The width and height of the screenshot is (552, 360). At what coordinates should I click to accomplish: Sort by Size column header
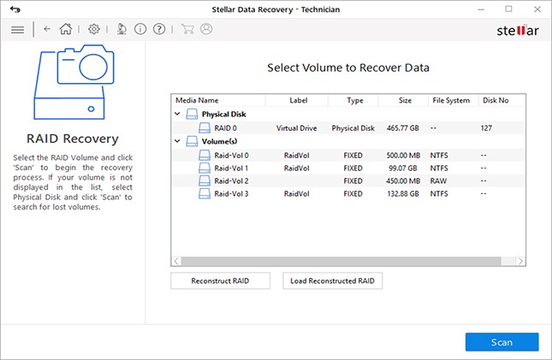[403, 100]
